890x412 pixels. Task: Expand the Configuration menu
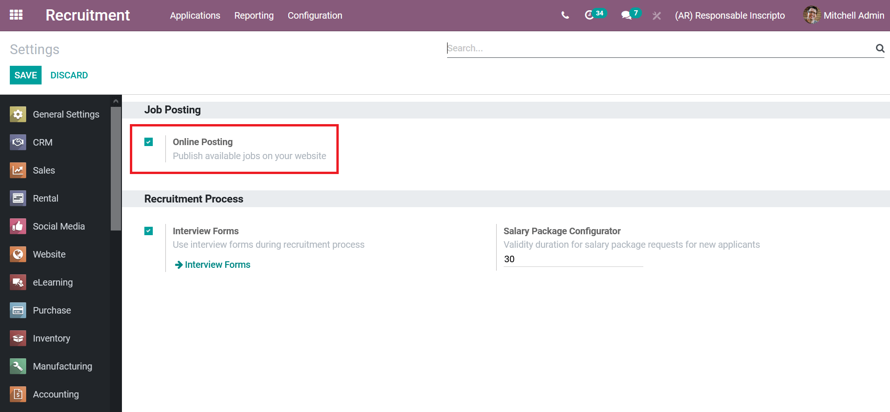click(315, 15)
